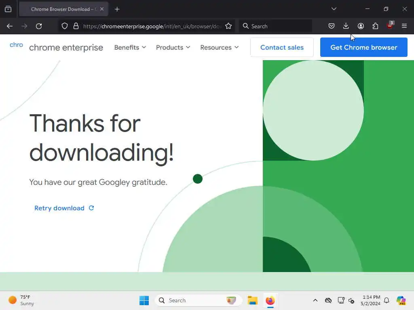Select the Chrome Browser Download tab

coord(63,9)
